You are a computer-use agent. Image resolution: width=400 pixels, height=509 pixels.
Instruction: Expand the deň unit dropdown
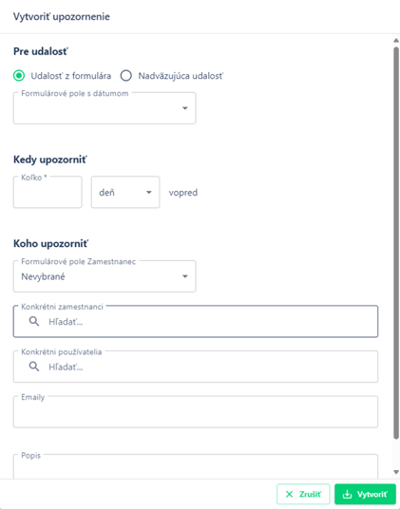[x=125, y=192]
